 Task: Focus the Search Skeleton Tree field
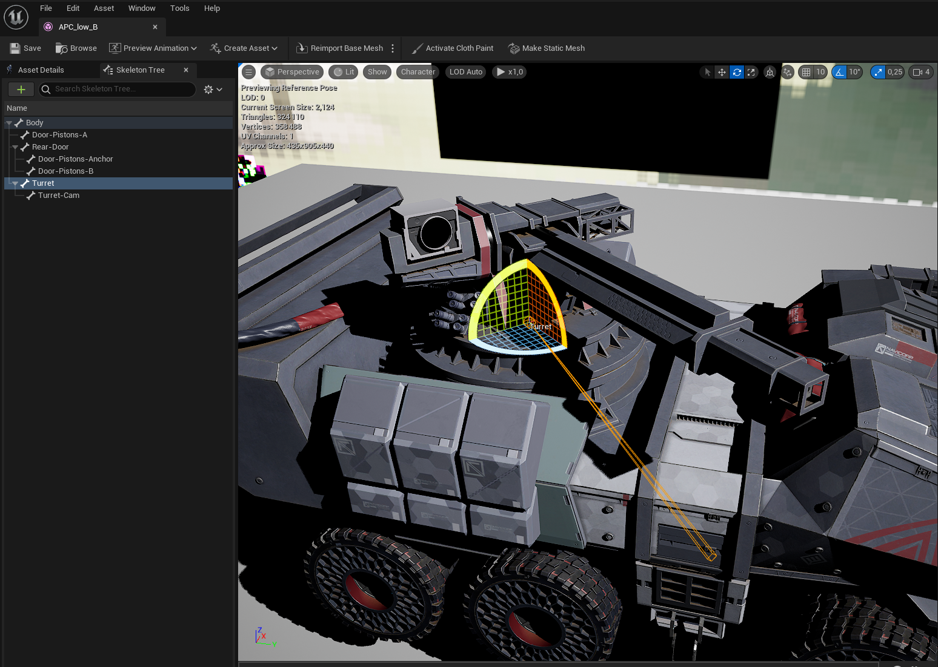[118, 89]
